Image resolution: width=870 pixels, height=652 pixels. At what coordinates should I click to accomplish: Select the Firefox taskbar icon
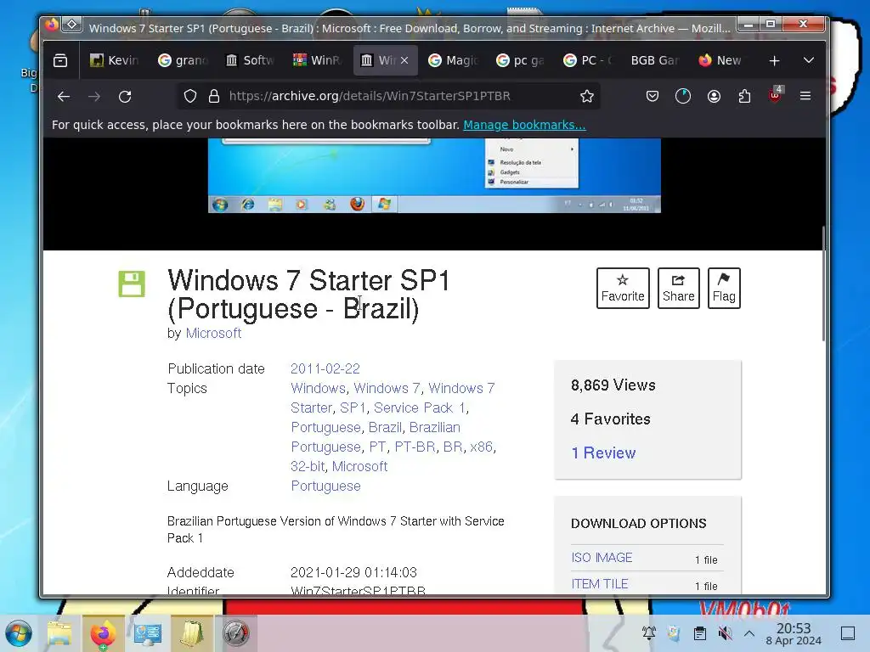point(103,633)
